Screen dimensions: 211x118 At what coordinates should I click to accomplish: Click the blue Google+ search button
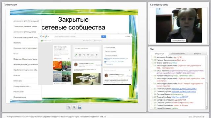(104, 36)
